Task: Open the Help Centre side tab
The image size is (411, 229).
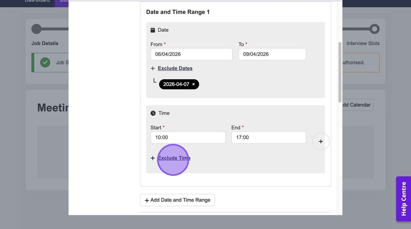Action: pos(403,199)
